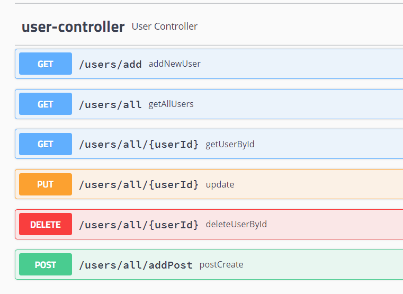Click the addNewUser operation summary
Viewport: 403px width, 294px height.
[174, 64]
